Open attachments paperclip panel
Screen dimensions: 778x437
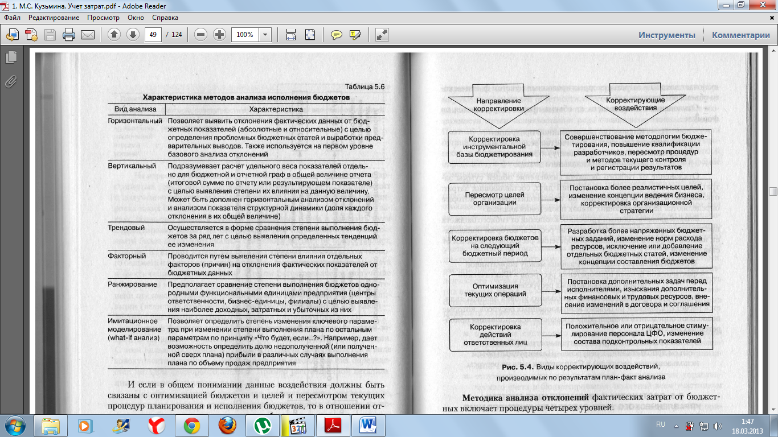pos(10,81)
